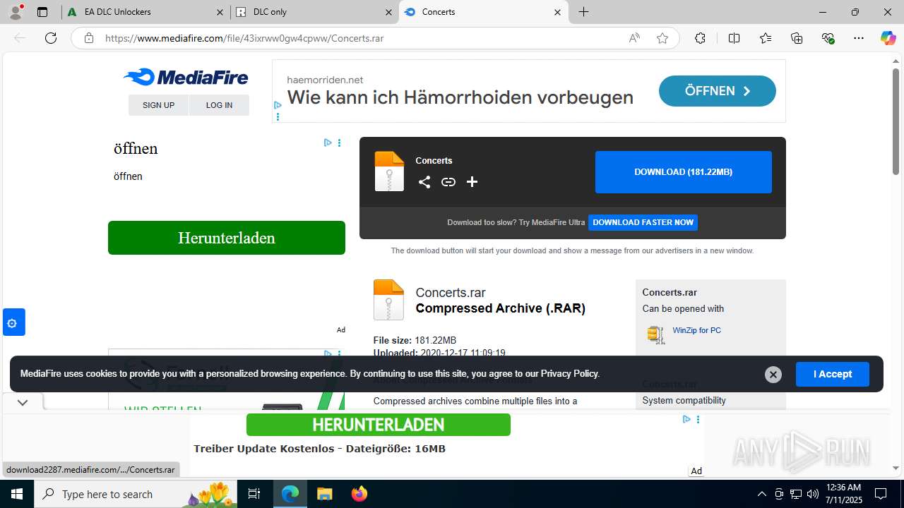Open the notification center icon
904x508 pixels.
point(881,494)
